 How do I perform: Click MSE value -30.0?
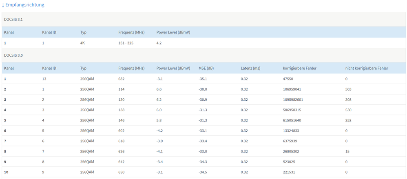tap(203, 89)
